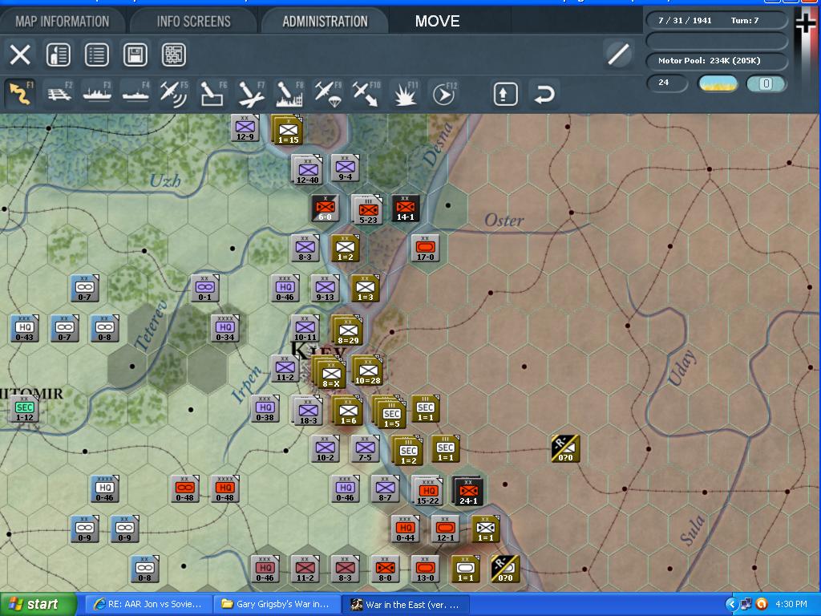Open the person-with-list icon in Administration row
821x616 pixels.
(58, 55)
